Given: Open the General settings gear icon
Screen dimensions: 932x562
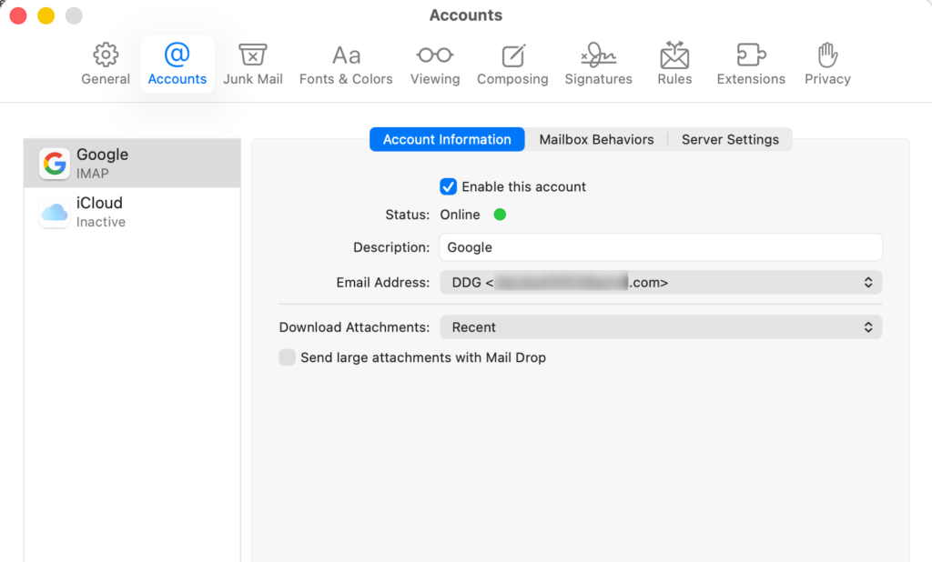Looking at the screenshot, I should click(106, 55).
